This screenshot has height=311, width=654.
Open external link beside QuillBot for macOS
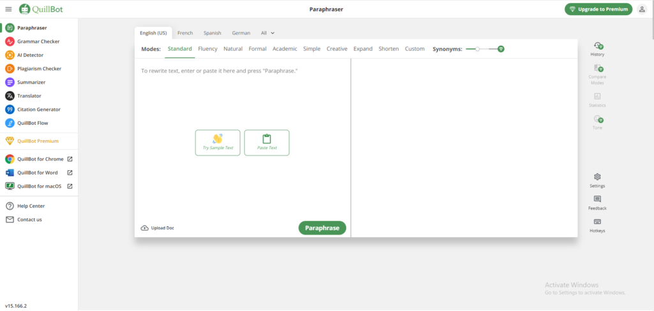pyautogui.click(x=70, y=187)
